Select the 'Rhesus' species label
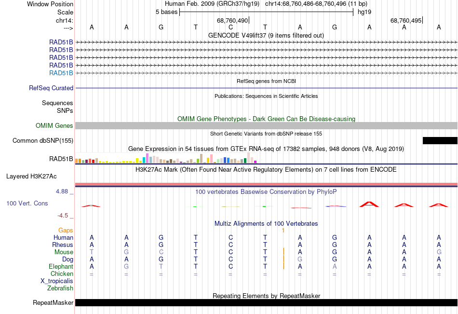 pos(63,245)
